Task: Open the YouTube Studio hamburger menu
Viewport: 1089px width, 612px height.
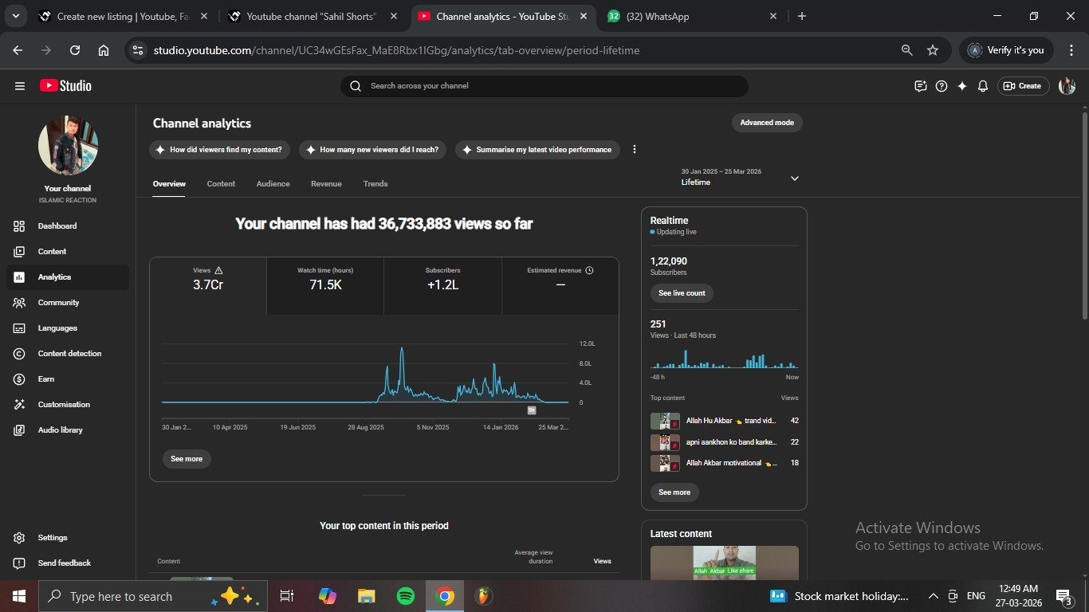Action: (x=20, y=86)
